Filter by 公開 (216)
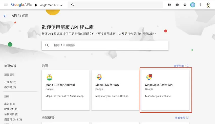Screen dimensions: 215x124 tap(10, 82)
